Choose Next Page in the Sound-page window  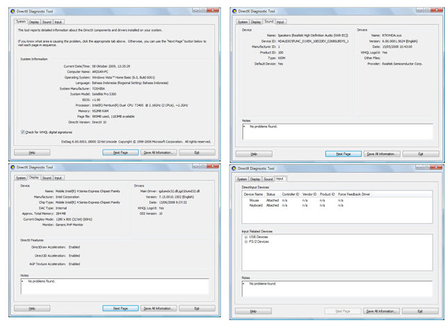343,154
